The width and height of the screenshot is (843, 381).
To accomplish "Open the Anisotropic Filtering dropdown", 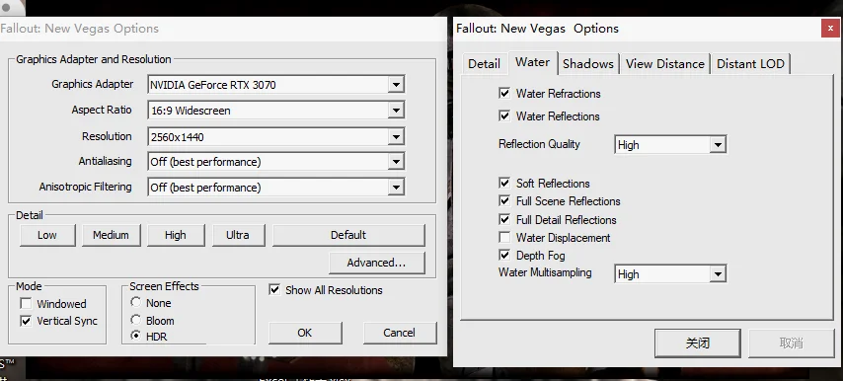I will point(275,187).
